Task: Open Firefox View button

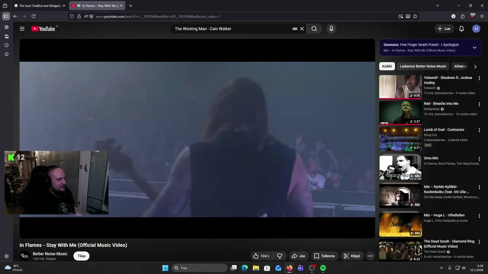Action: point(5,6)
